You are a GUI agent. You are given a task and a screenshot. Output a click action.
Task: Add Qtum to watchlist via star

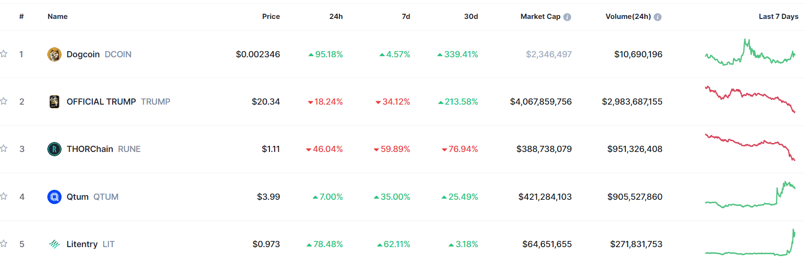pos(4,196)
